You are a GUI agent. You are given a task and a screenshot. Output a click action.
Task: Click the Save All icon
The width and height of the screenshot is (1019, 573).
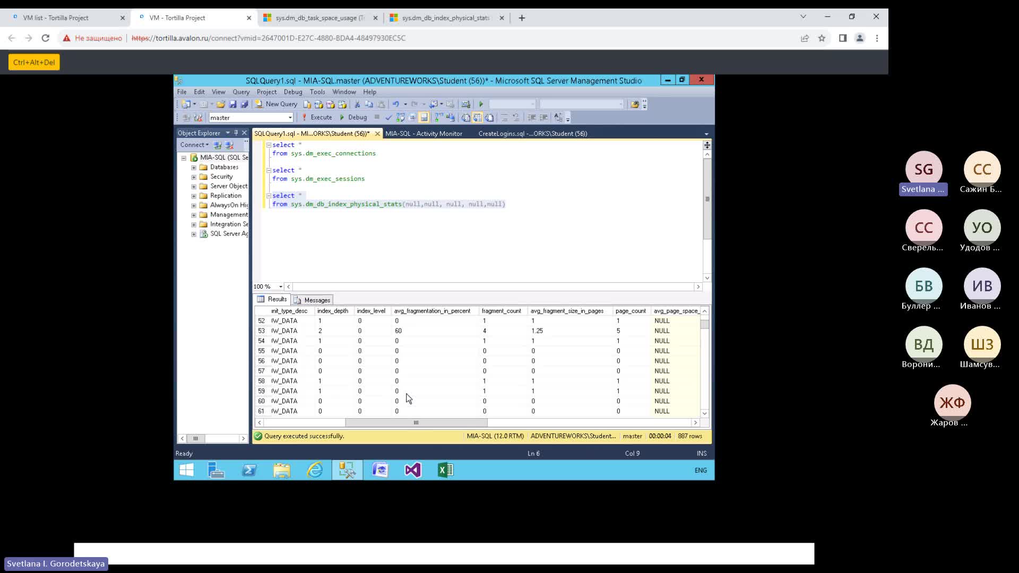(244, 104)
